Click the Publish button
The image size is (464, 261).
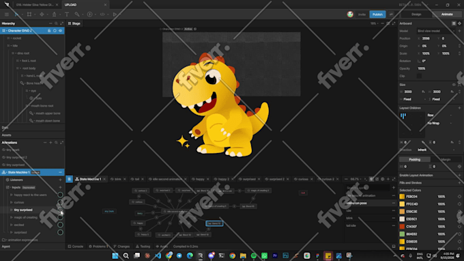pos(377,14)
